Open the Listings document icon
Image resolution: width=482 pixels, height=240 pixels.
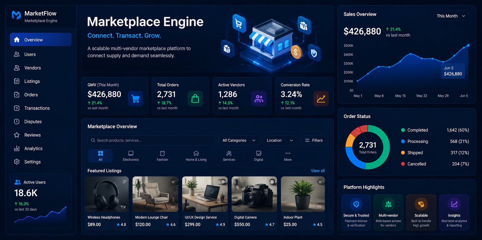tap(17, 81)
